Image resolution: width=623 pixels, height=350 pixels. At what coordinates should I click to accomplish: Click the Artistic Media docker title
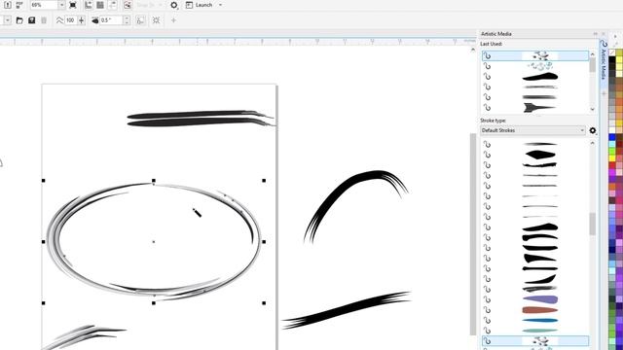495,34
